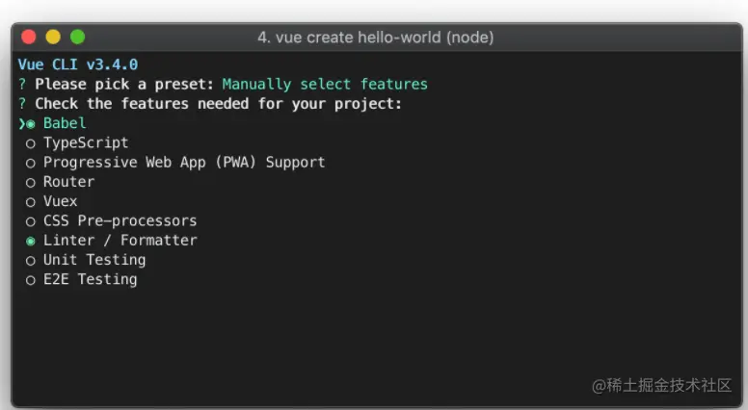
Task: Click the 'Manually select features' answer text
Action: coord(325,85)
